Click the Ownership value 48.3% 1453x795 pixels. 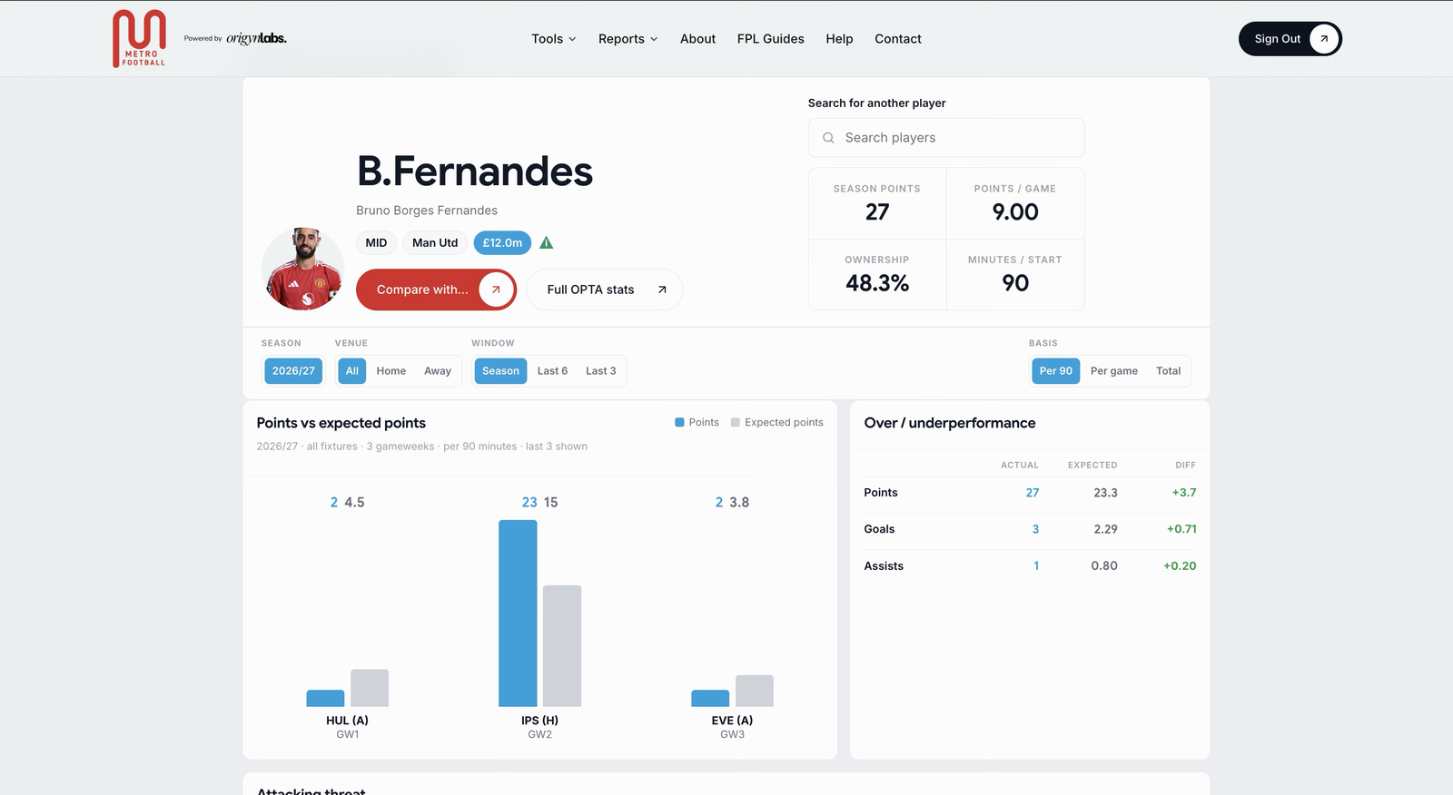point(877,283)
